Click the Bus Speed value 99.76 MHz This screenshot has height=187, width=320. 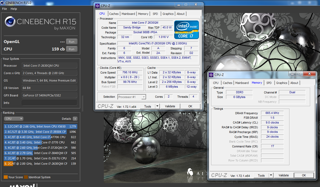129,82
